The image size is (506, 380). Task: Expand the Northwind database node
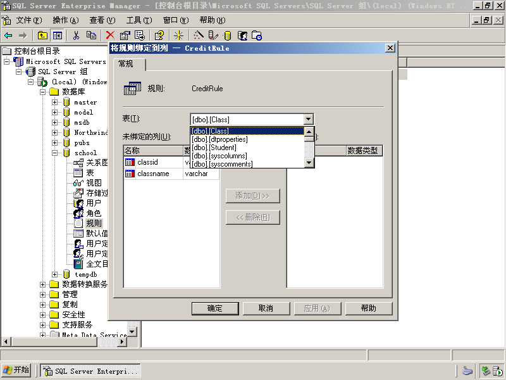coord(55,133)
